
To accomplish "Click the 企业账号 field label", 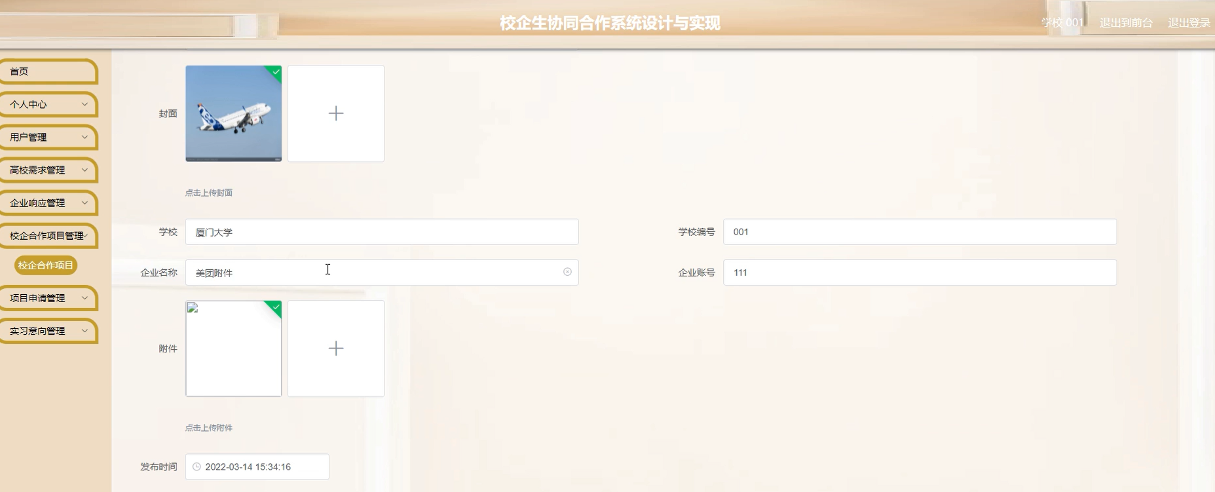I will (696, 273).
